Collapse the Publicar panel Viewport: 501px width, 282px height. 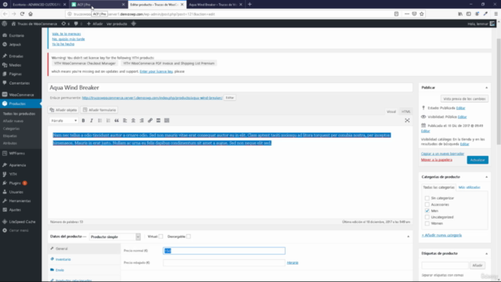click(486, 88)
